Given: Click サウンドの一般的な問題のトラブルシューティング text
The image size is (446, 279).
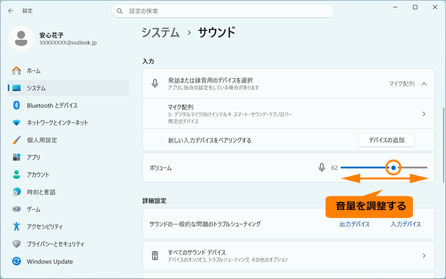Looking at the screenshot, I should (205, 224).
